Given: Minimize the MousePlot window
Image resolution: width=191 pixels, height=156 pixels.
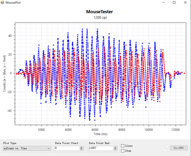Looking at the screenshot, I should pos(163,2).
